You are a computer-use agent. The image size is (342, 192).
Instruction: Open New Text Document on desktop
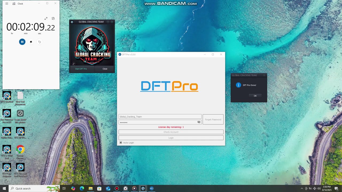[20, 99]
